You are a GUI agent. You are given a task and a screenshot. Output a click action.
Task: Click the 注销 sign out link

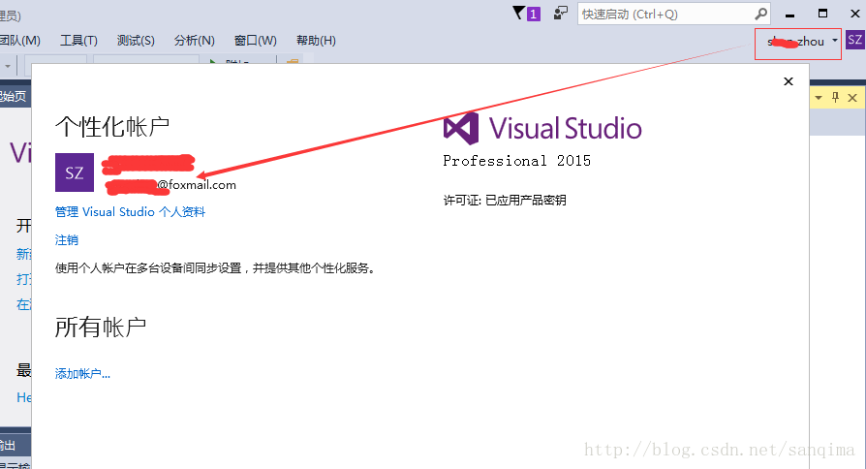tap(67, 240)
